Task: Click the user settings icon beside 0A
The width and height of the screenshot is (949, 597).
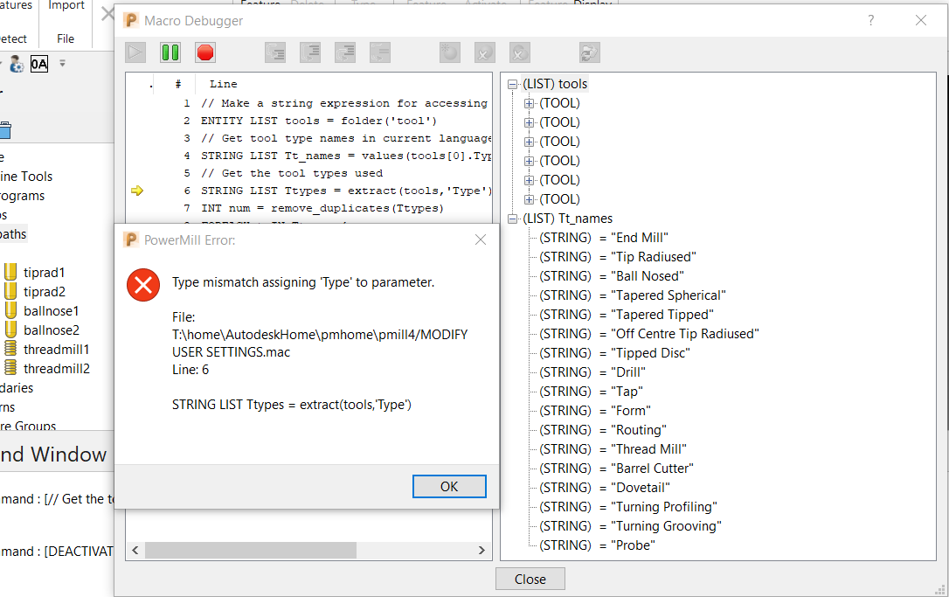Action: tap(18, 63)
